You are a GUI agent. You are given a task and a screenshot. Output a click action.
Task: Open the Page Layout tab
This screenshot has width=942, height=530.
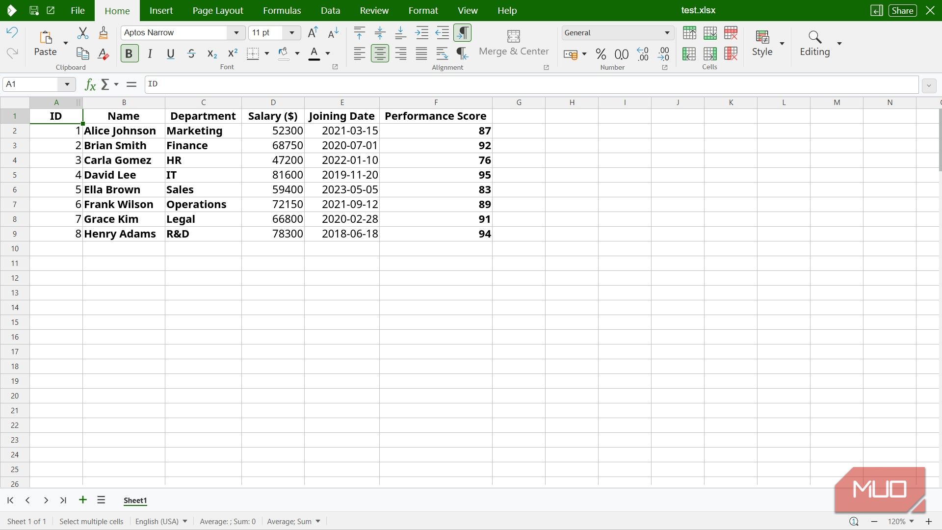pyautogui.click(x=218, y=10)
